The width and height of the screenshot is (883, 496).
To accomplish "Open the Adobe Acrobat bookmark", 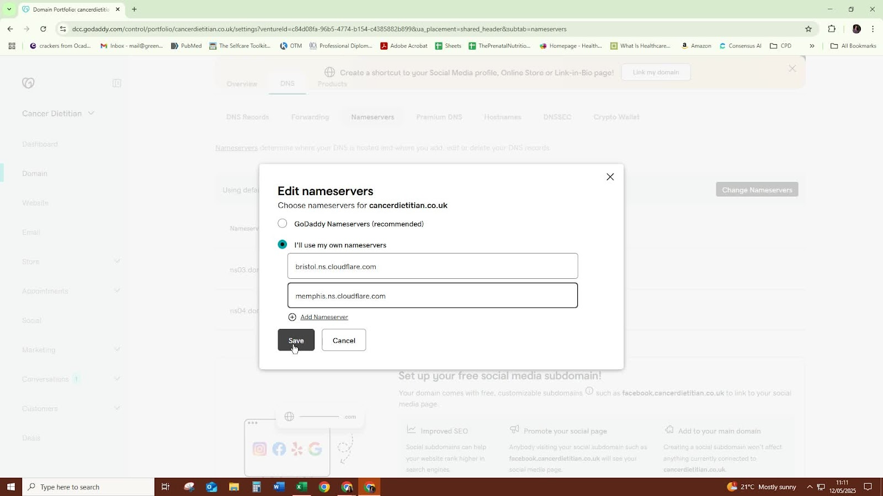I will pos(404,46).
